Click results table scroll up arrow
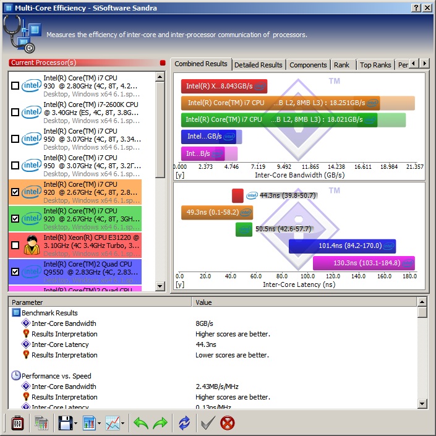Viewport: 436px width, 436px height. point(422,302)
